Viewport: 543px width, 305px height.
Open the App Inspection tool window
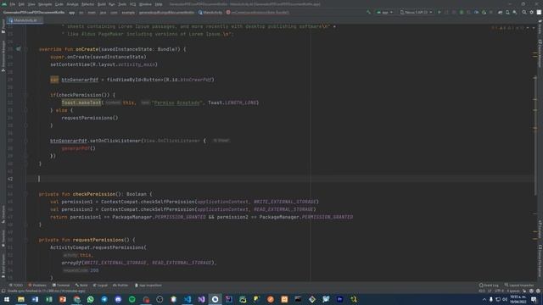tap(148, 286)
